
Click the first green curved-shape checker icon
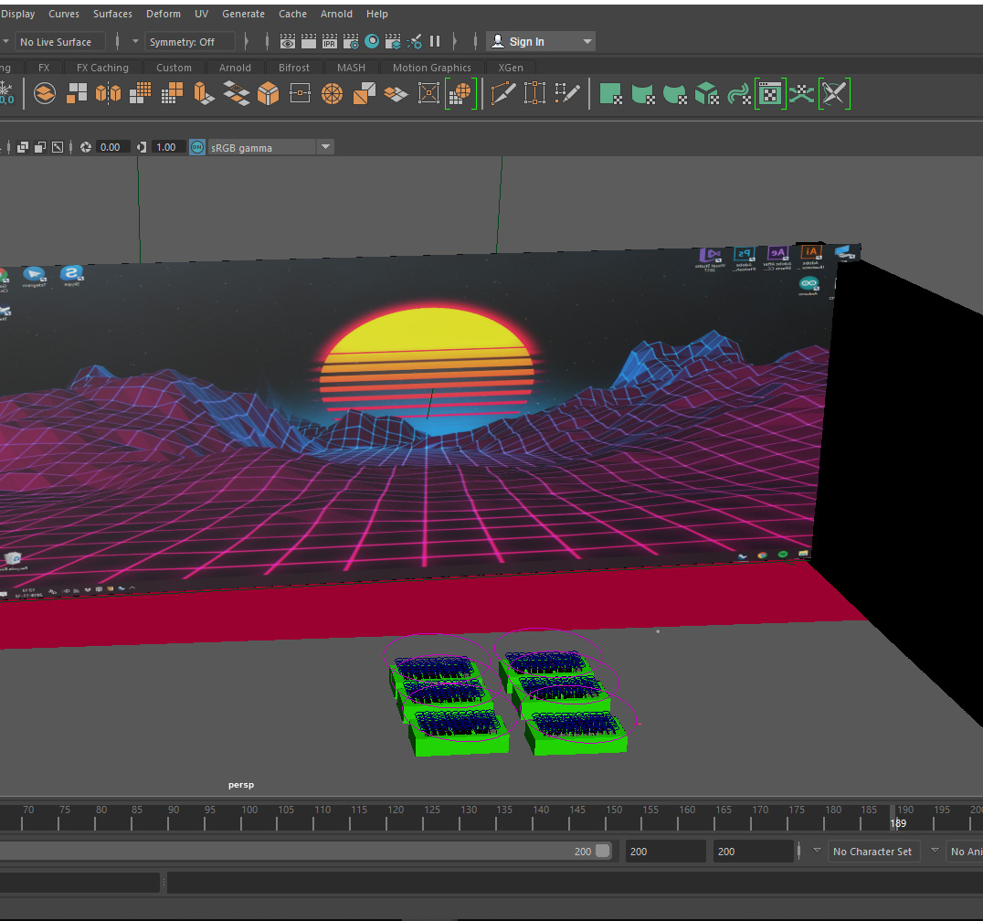coord(642,93)
